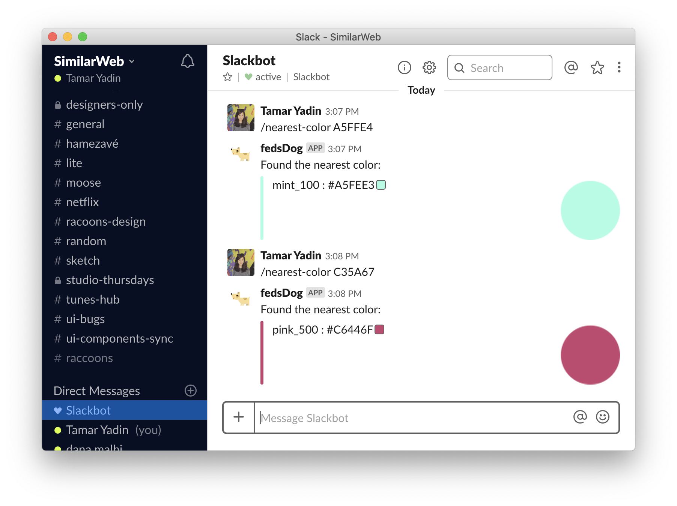Open the designers-only private channel
The height and width of the screenshot is (506, 677).
click(x=124, y=105)
